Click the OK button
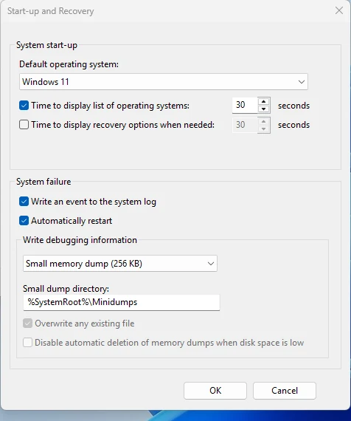Viewport: 351px width, 421px height. [215, 391]
